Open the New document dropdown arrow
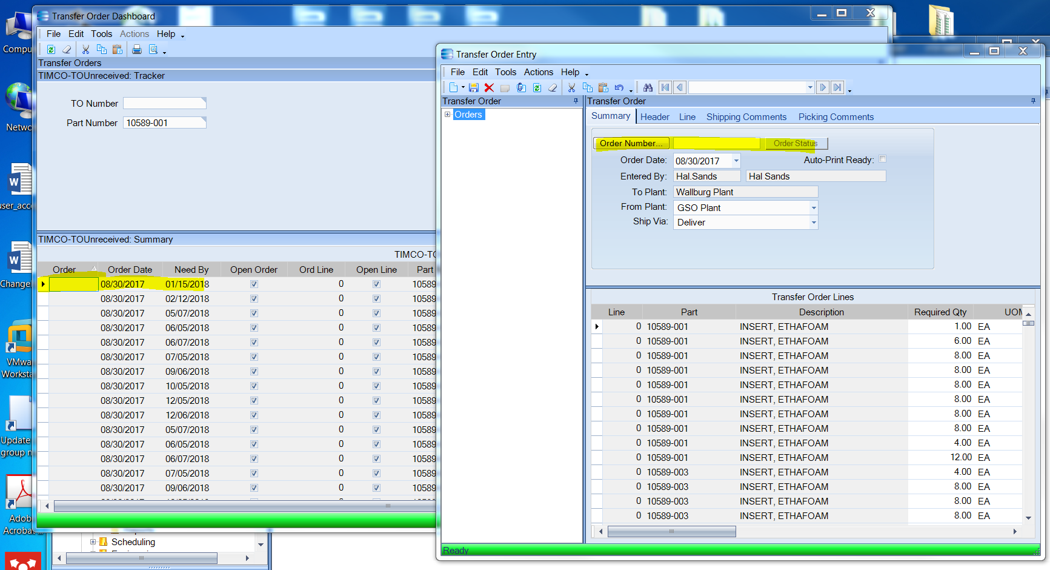This screenshot has height=570, width=1050. [463, 88]
